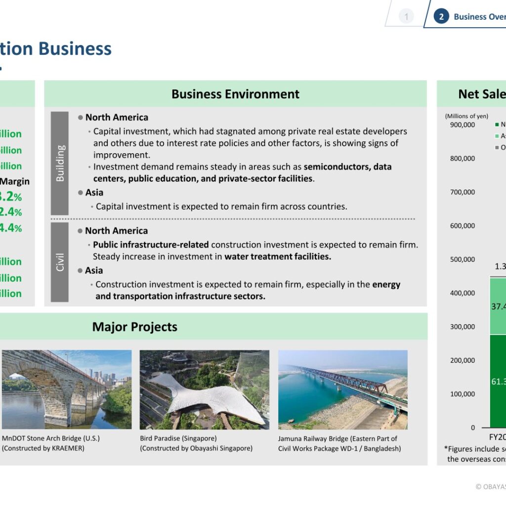Screen dimensions: 506x506
Task: Select the Asia heading under Civil
Action: 94,270
